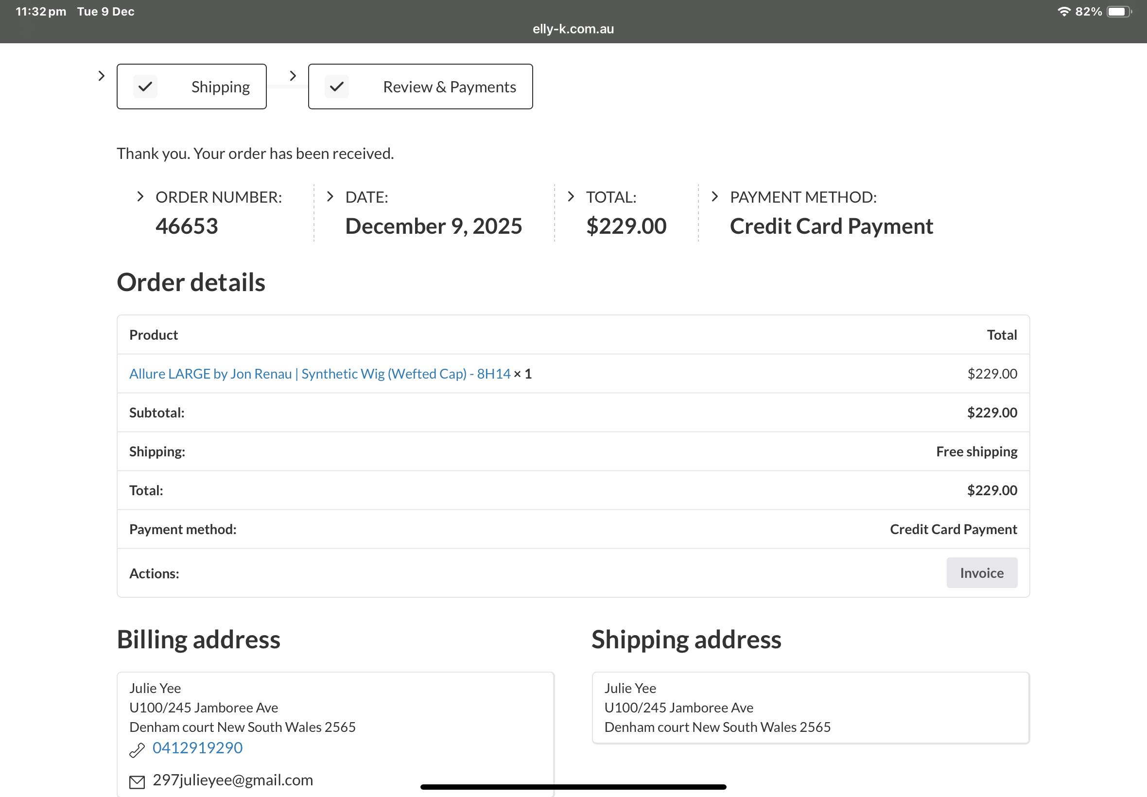
Task: Click chevron before the Shipping step
Action: pos(102,76)
